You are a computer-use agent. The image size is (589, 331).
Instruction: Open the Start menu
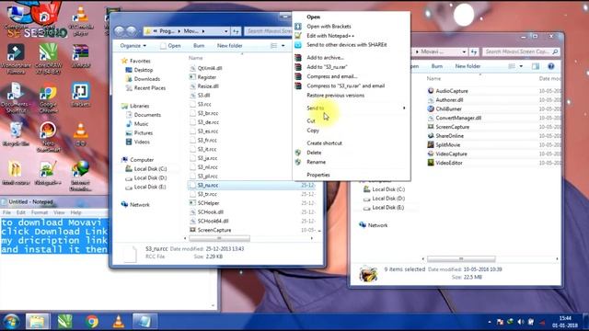pyautogui.click(x=11, y=322)
